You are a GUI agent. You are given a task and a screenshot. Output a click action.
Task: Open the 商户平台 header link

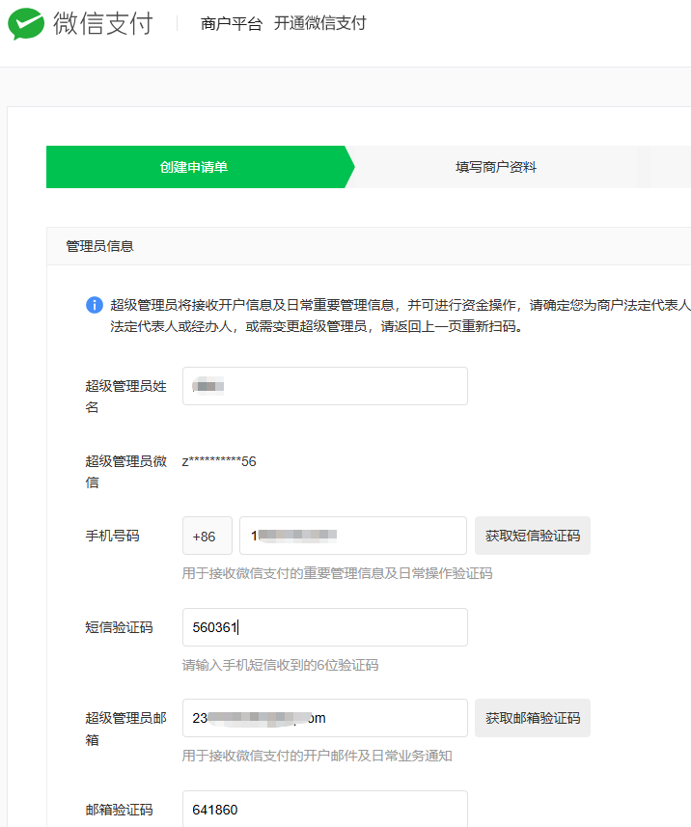[231, 24]
